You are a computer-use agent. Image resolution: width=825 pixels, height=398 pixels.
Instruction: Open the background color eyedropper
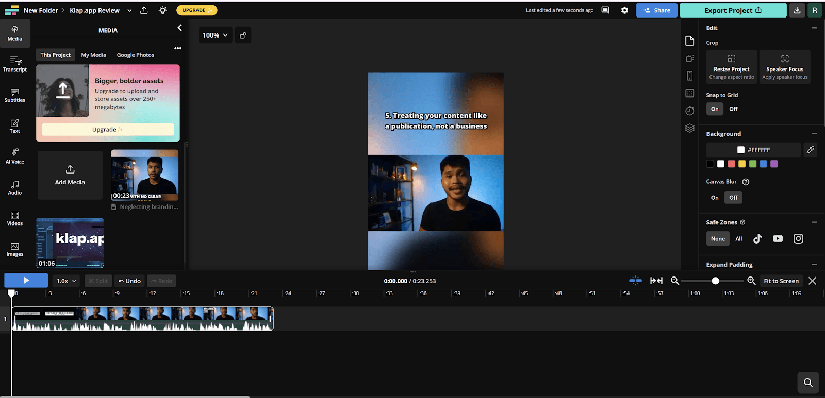point(811,150)
